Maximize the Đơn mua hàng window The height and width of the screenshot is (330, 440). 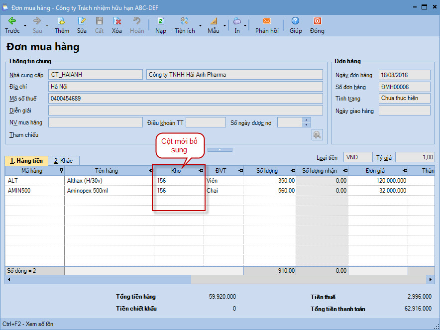424,7
